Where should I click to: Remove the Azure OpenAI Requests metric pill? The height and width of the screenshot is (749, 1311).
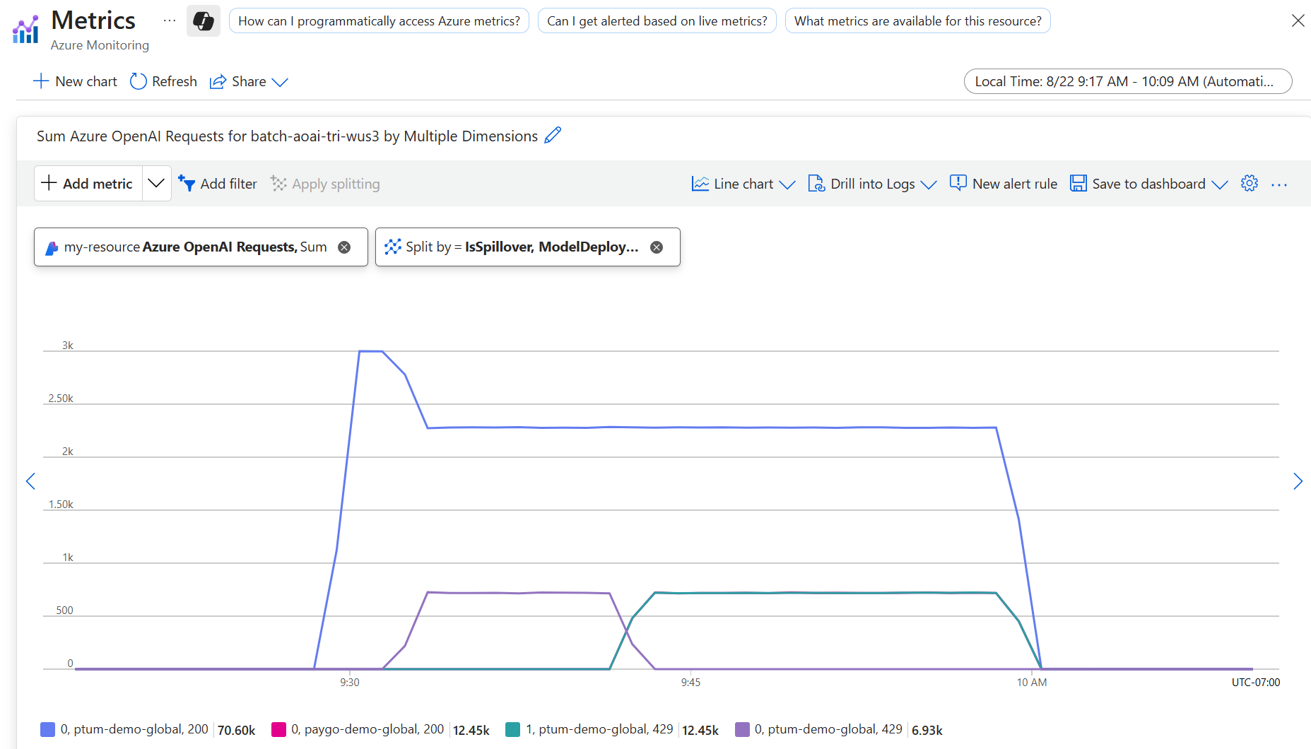coord(344,247)
